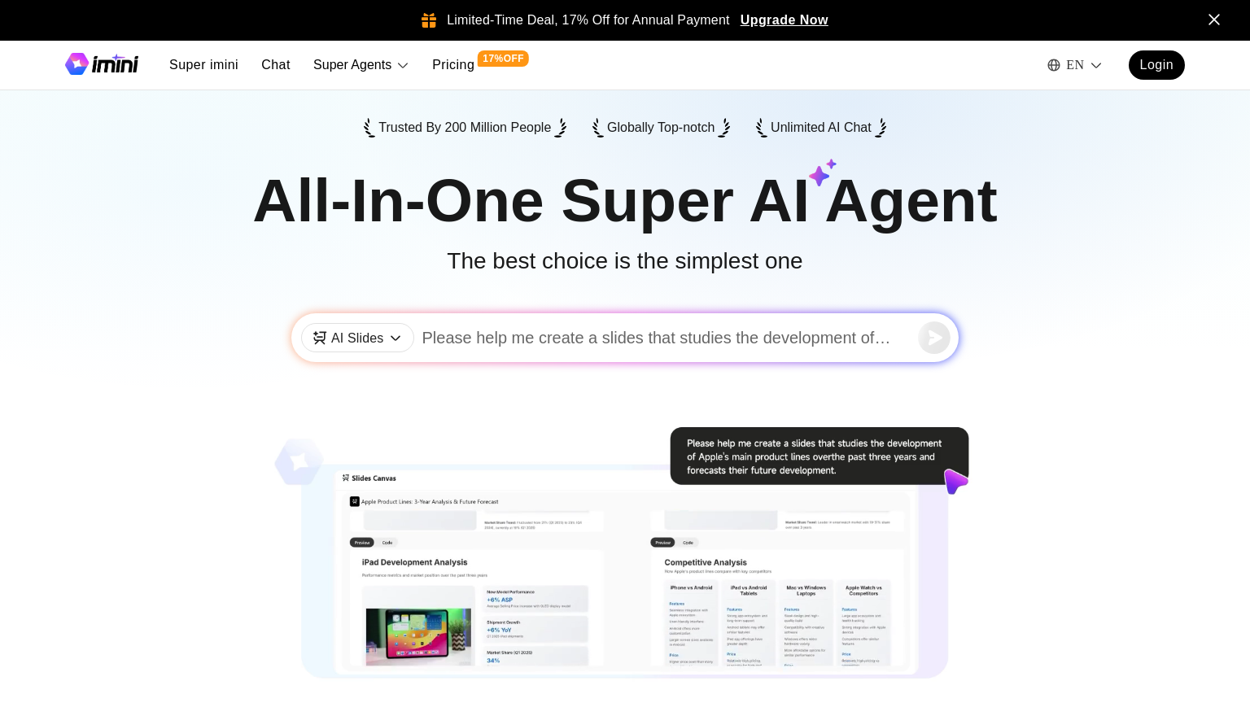
Task: Open the Pricing page
Action: (453, 65)
